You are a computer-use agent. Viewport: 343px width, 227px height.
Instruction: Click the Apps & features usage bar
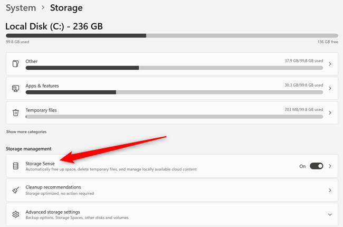(x=174, y=92)
